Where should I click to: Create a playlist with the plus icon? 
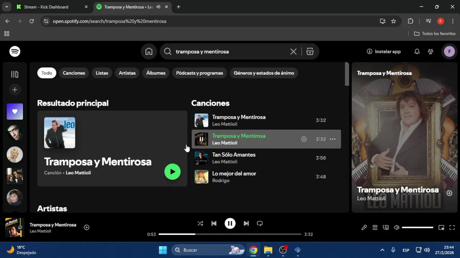[15, 90]
